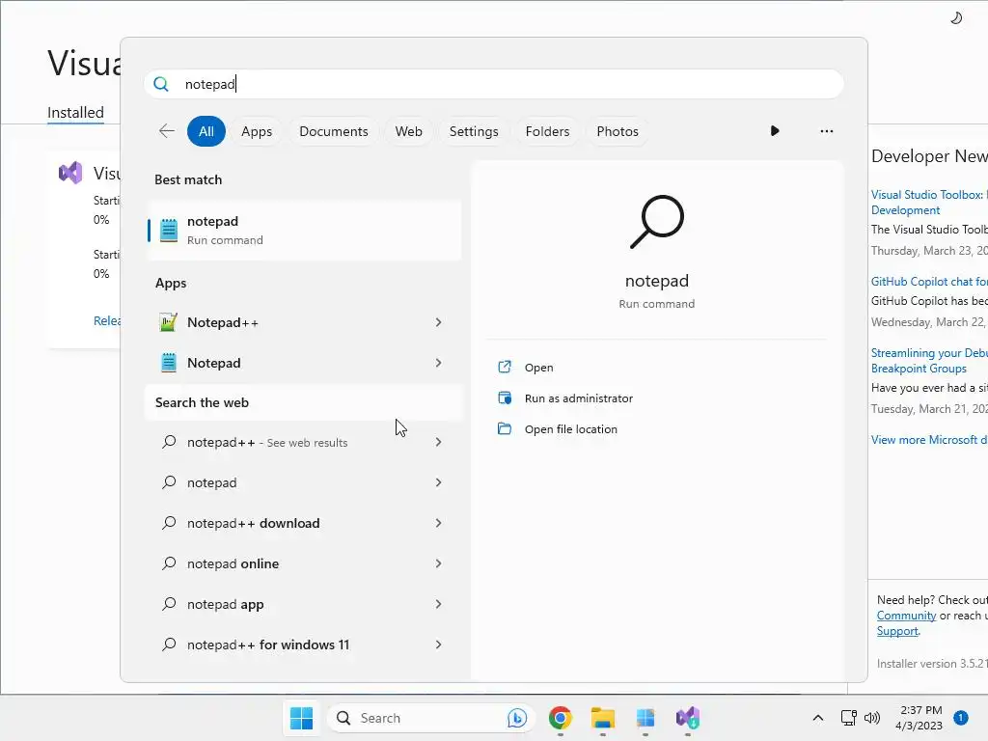This screenshot has width=988, height=741.
Task: Switch to the Folders filter
Action: (548, 131)
